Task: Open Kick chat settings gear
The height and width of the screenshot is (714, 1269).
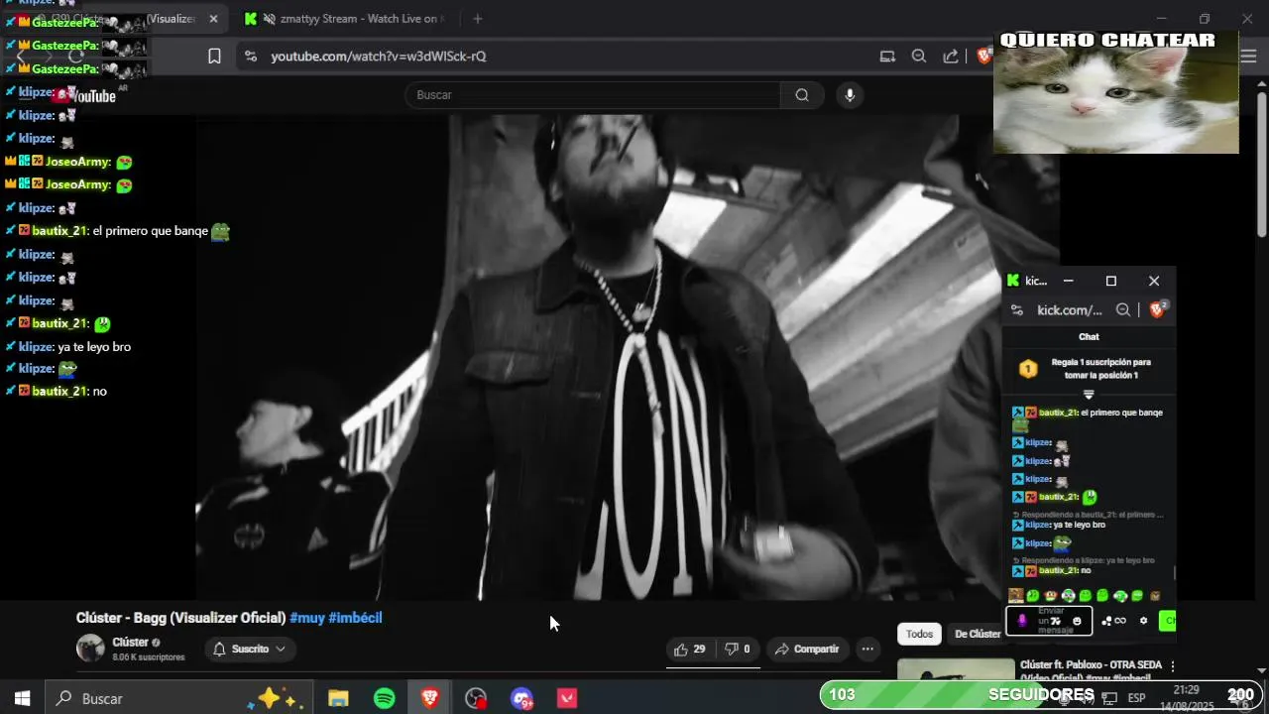Action: (1143, 621)
